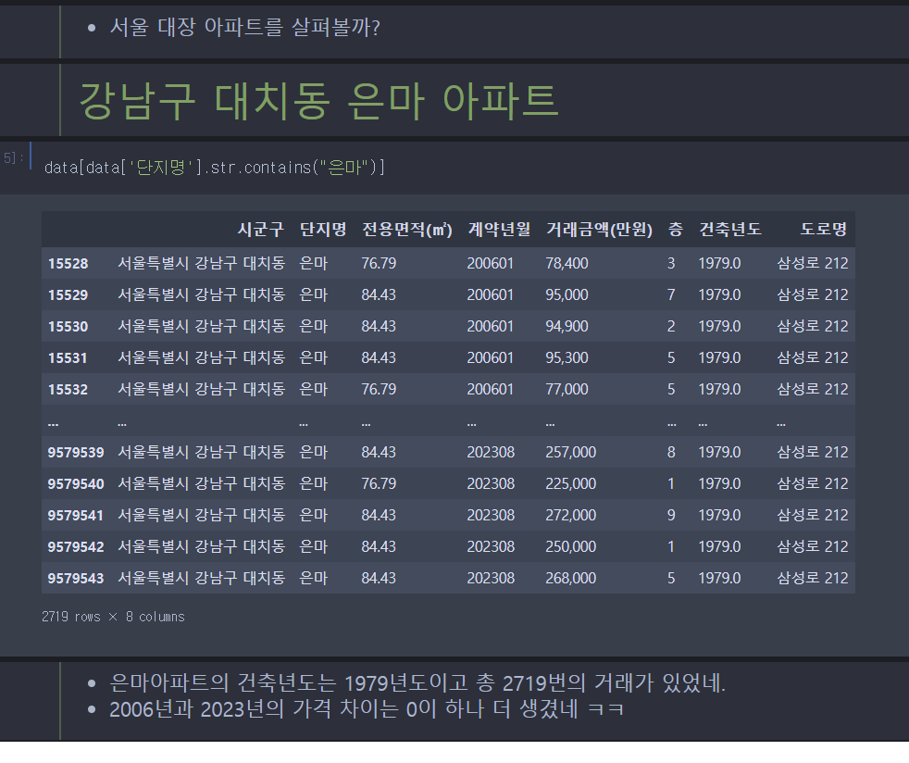Select row index 9579540

(76, 483)
